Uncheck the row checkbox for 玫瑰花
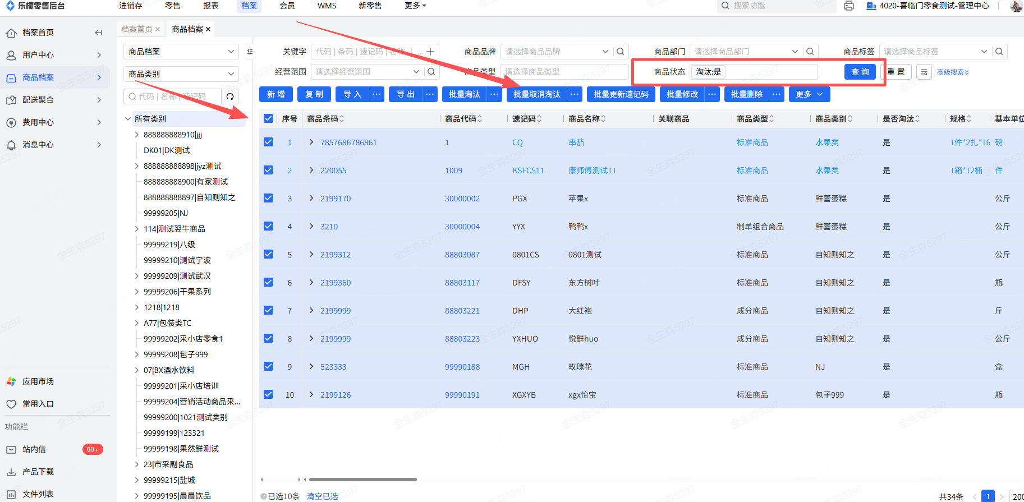The height and width of the screenshot is (502, 1024). pos(268,366)
